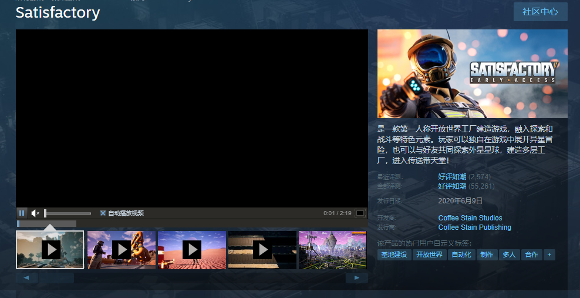Toggle the 自动播放视频 autoplay checkbox
Screen dimensions: 580x298
103,213
